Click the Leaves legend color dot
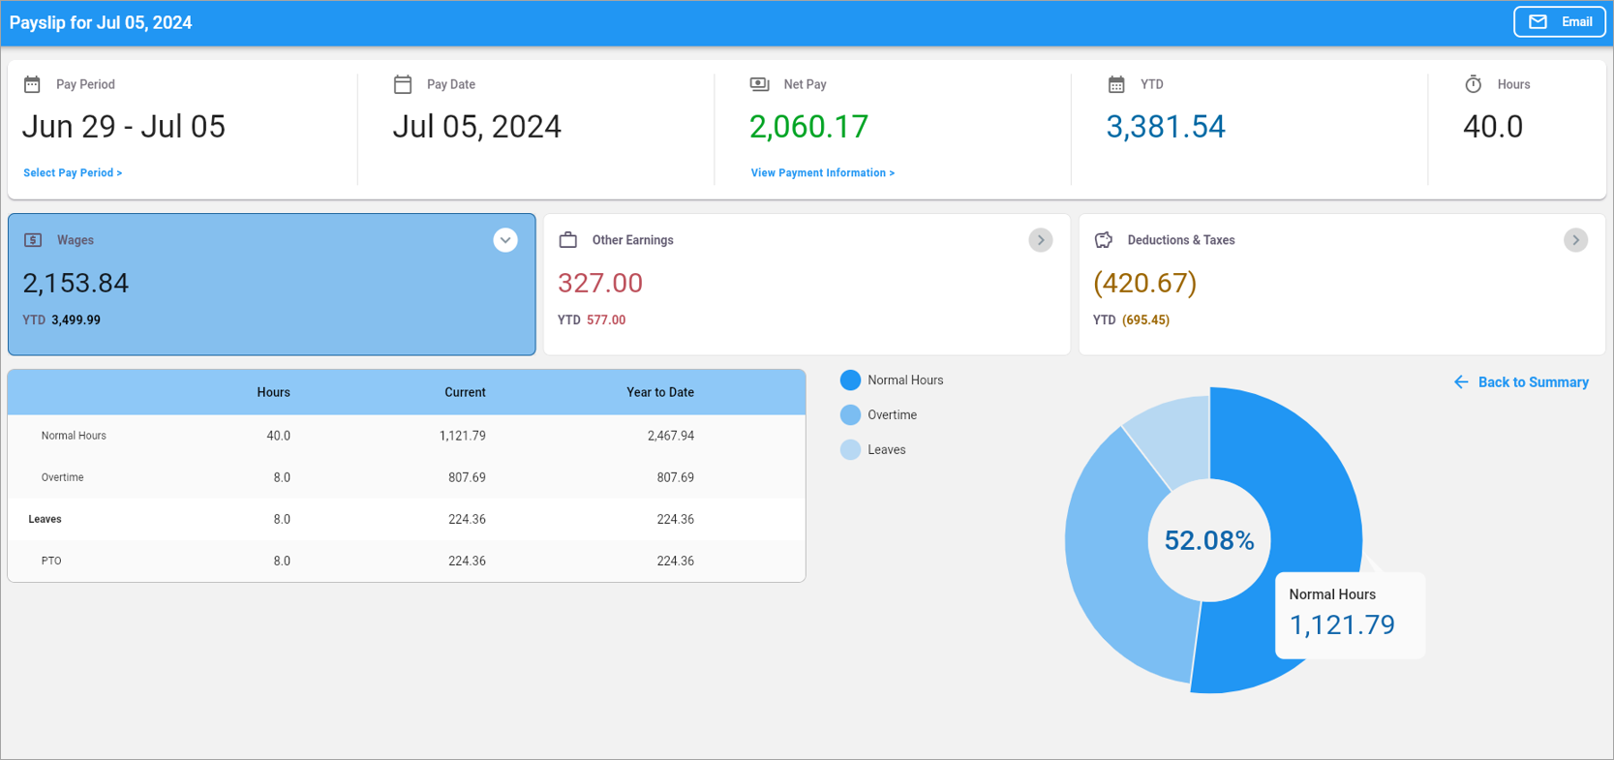Screen dimensions: 1614x760 850,450
